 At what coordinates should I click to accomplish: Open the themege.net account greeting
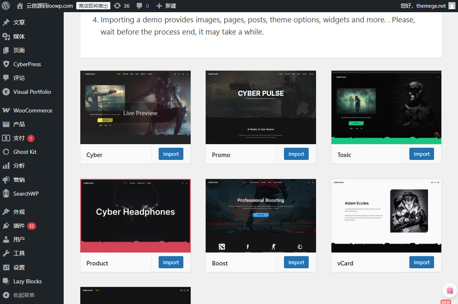coord(423,6)
